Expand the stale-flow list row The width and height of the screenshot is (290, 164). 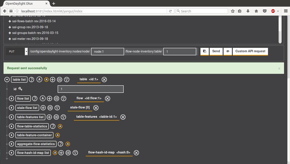(x=11, y=108)
